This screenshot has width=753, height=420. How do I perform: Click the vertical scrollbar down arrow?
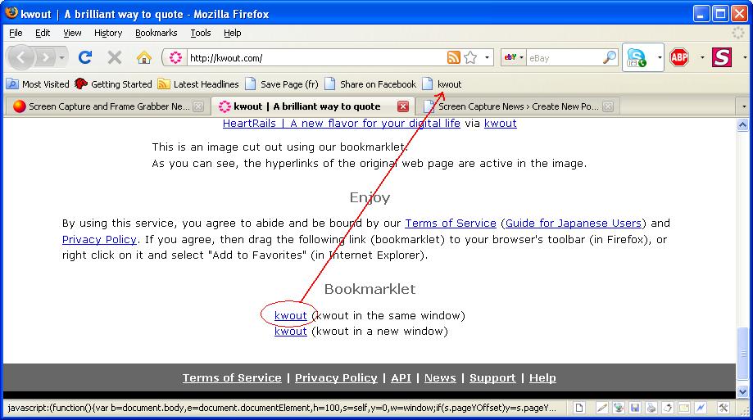click(x=742, y=391)
